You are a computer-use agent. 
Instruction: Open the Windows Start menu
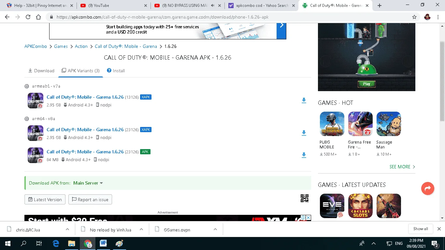click(7, 243)
